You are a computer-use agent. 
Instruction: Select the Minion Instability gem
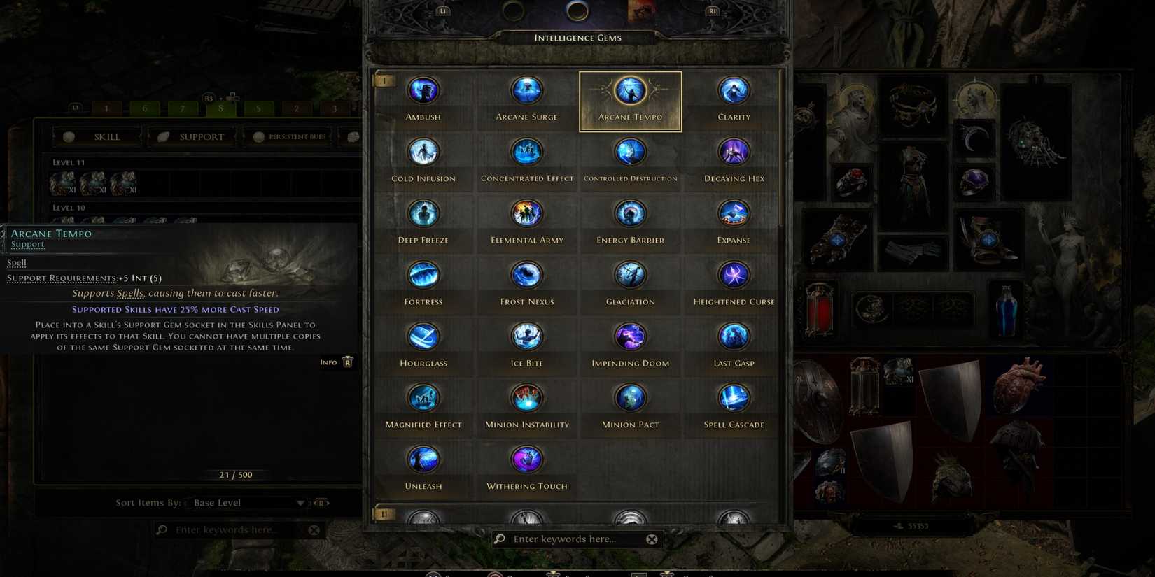[x=526, y=408]
